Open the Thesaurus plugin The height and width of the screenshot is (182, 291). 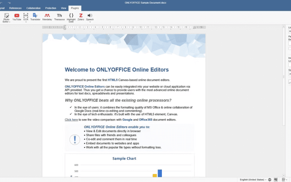[x=59, y=17]
